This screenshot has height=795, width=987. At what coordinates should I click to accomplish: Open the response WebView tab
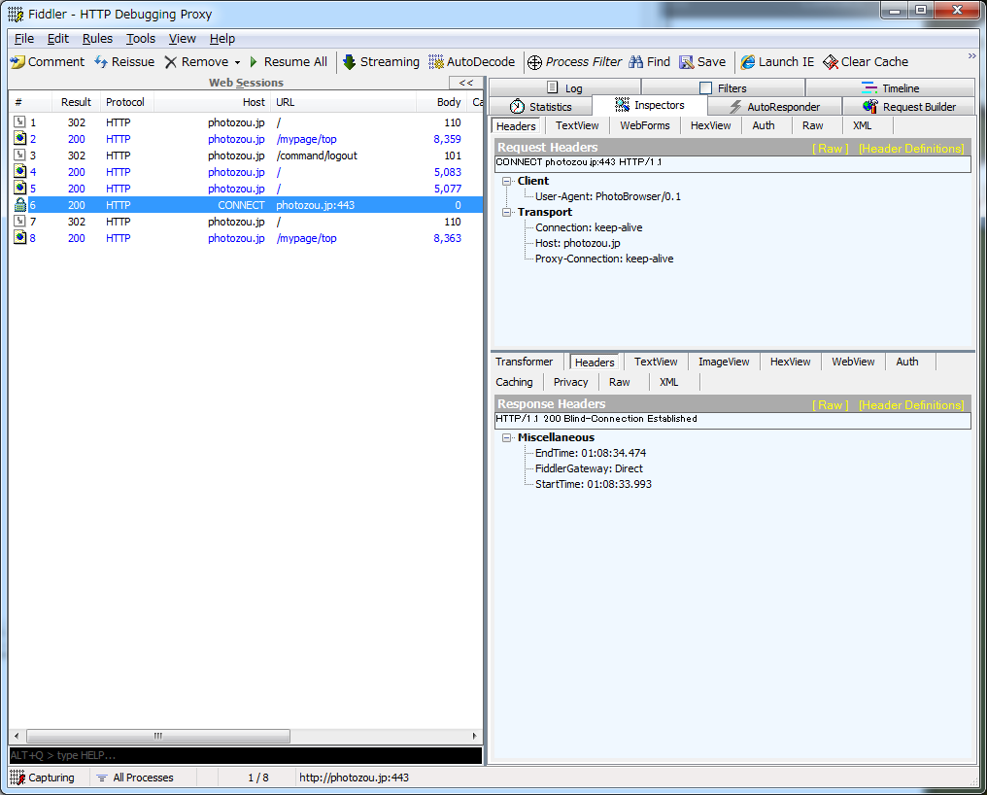pos(853,362)
